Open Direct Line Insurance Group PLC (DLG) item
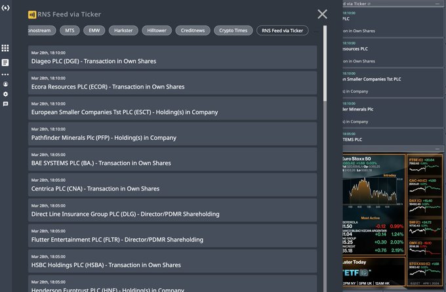Screen dimensions: 446x292 172,210
